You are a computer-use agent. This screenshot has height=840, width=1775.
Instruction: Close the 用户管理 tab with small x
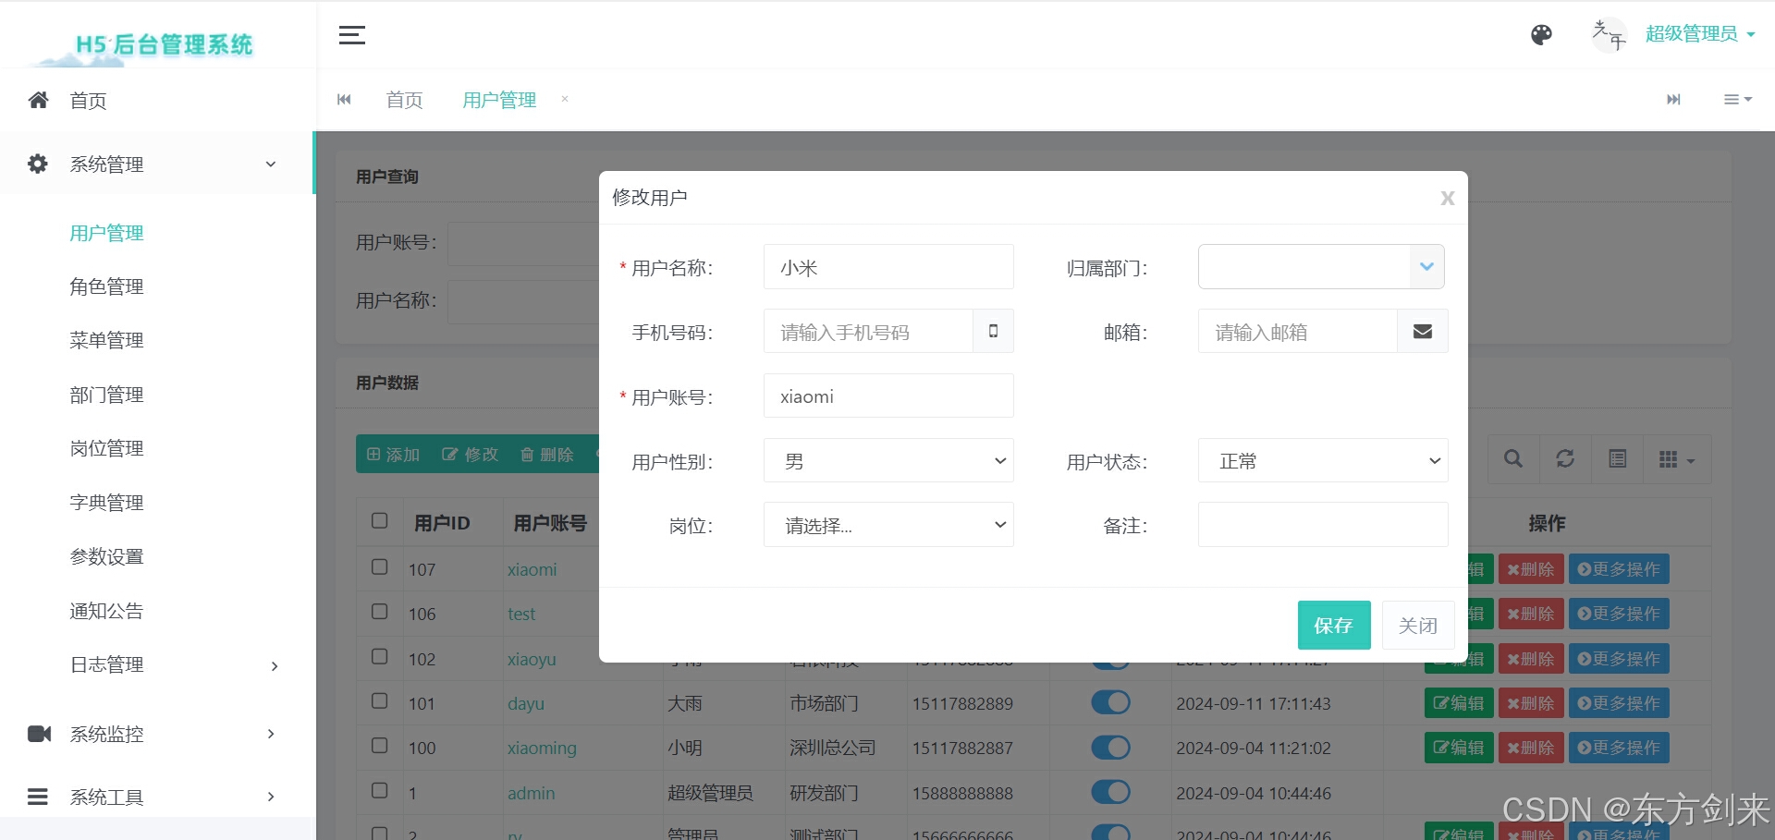(565, 99)
